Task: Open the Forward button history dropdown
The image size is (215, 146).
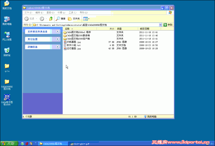Action: click(x=46, y=19)
